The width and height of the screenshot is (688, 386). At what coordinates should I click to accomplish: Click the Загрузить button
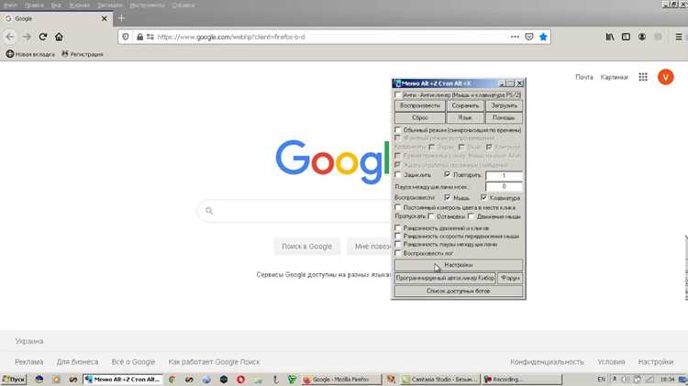click(x=504, y=105)
